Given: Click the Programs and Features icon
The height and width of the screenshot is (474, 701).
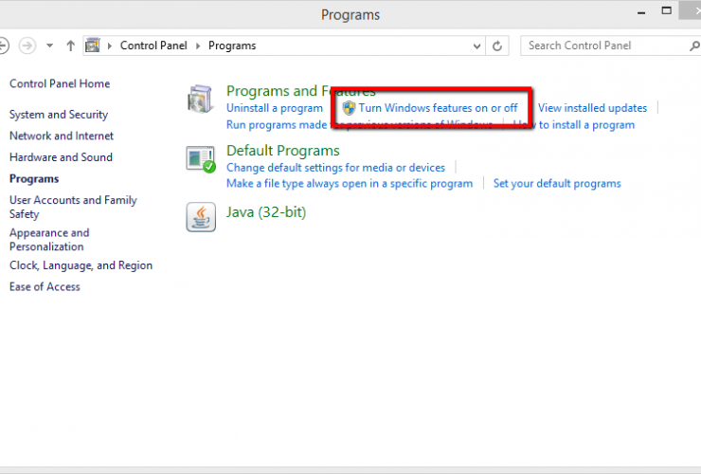Looking at the screenshot, I should (201, 100).
